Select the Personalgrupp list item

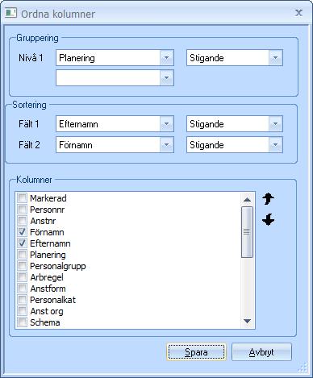[58, 266]
